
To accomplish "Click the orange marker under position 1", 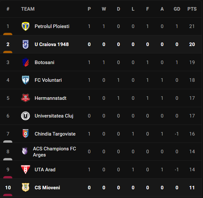I will point(8,34).
